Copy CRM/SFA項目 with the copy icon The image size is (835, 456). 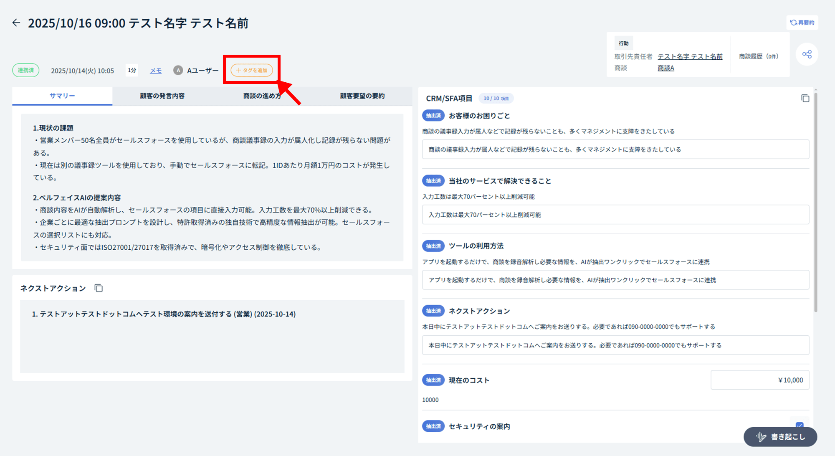click(805, 99)
